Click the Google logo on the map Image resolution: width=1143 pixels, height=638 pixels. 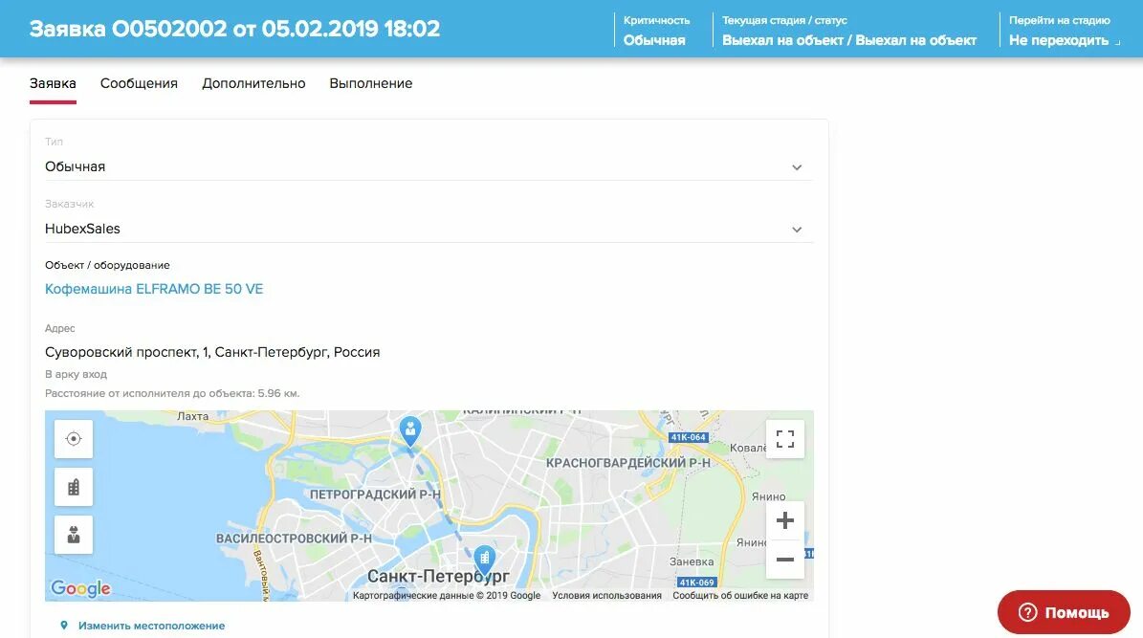[x=80, y=587]
